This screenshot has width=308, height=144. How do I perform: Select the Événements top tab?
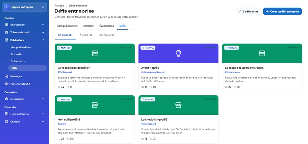[x=106, y=26]
